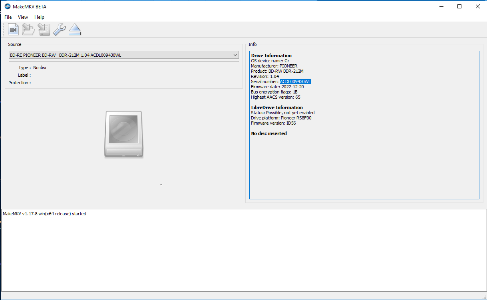
Task: Click 'Bus encryption flags: 1B' line
Action: click(274, 92)
